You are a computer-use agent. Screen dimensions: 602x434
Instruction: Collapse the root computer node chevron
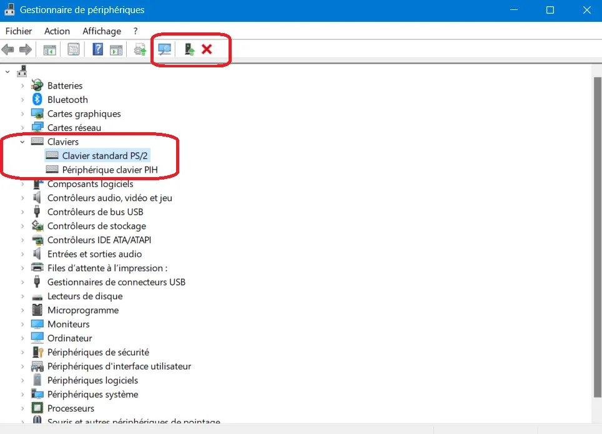coord(7,72)
